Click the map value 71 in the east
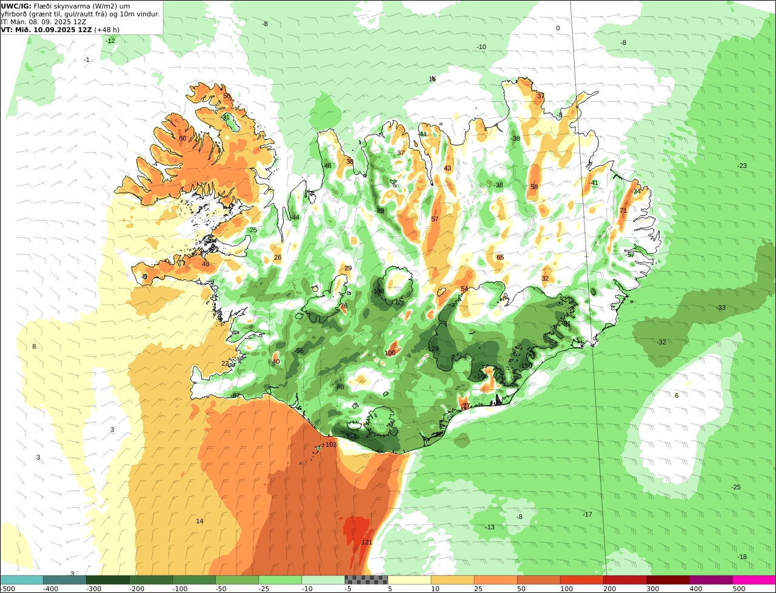This screenshot has width=776, height=593. pos(623,210)
